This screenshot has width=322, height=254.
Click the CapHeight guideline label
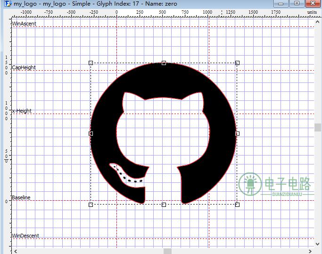click(24, 67)
